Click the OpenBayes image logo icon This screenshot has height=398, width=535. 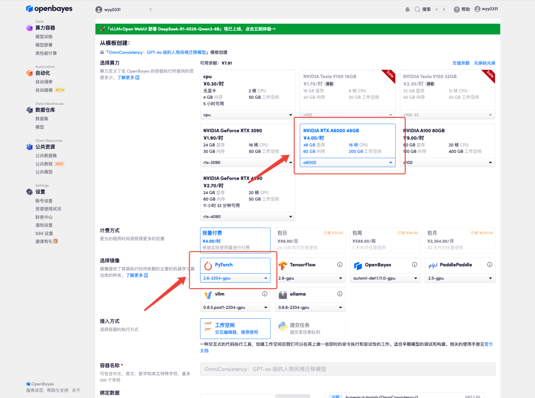pyautogui.click(x=358, y=265)
